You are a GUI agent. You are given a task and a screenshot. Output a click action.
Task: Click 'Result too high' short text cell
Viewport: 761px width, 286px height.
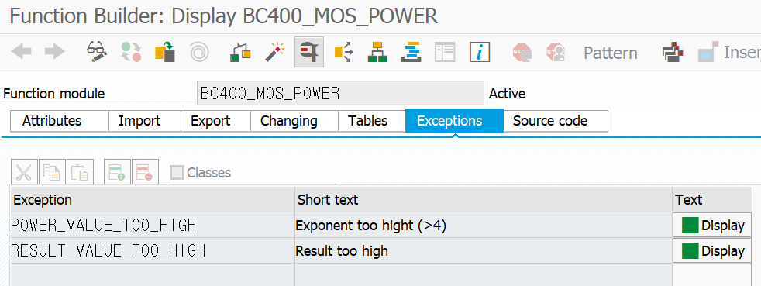(x=484, y=250)
